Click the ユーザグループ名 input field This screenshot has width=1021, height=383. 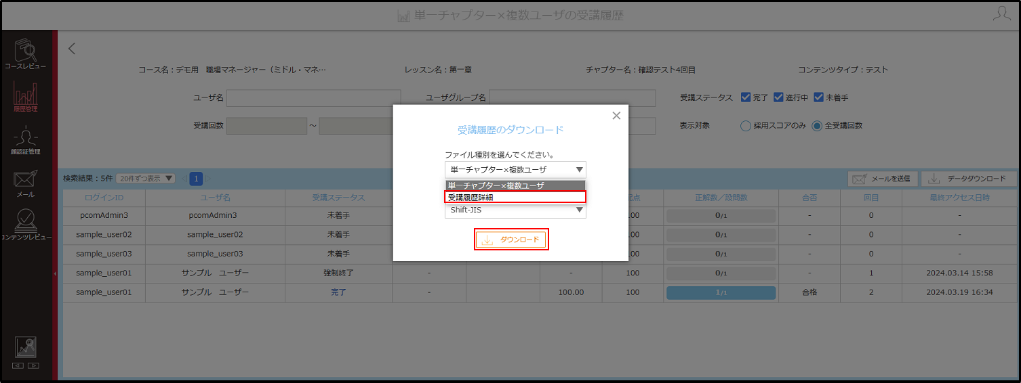click(x=572, y=98)
